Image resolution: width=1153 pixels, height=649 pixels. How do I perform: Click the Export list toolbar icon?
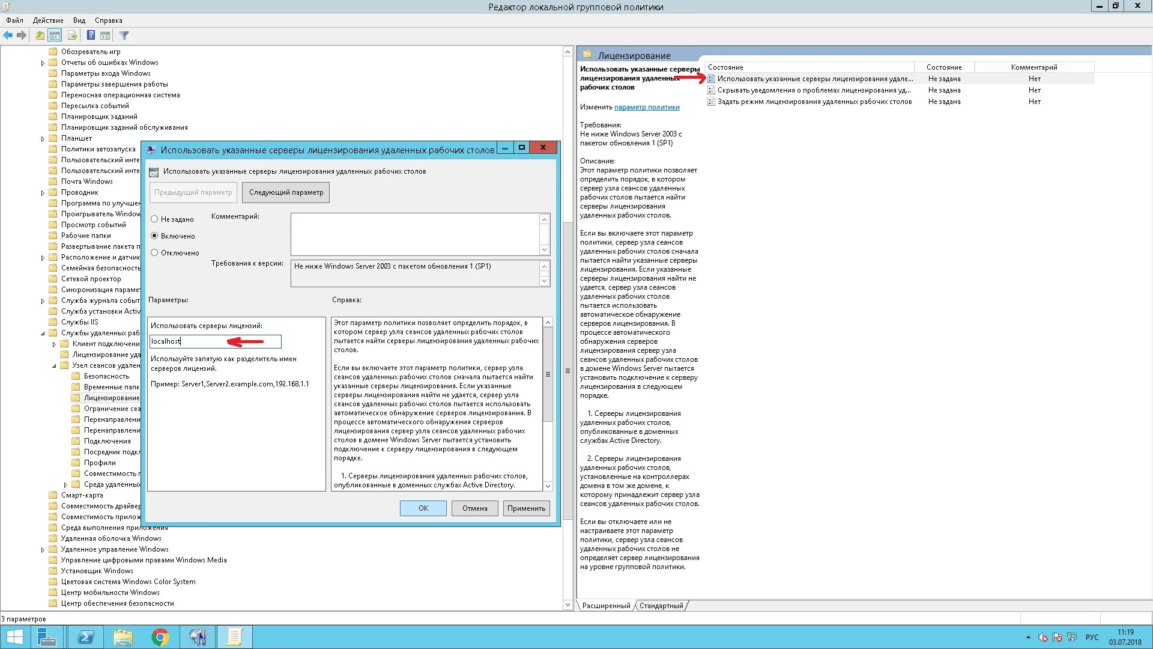(72, 35)
